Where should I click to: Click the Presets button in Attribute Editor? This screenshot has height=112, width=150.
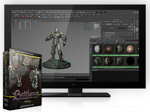coord(131,28)
